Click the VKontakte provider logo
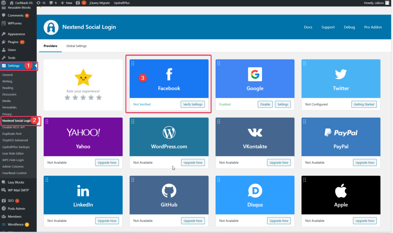Screen dimensions: 393x233 point(255,132)
